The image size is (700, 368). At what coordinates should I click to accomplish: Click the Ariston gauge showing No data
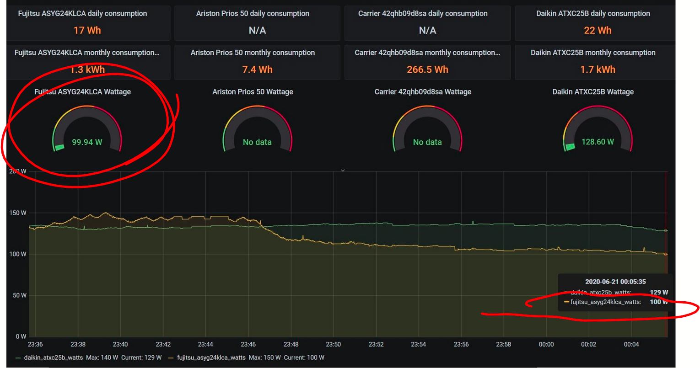(257, 129)
